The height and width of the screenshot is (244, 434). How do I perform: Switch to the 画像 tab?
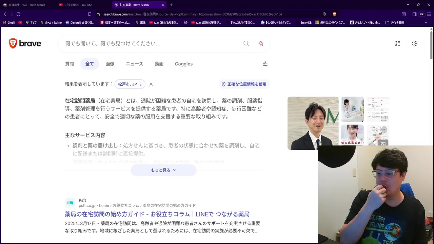click(110, 64)
